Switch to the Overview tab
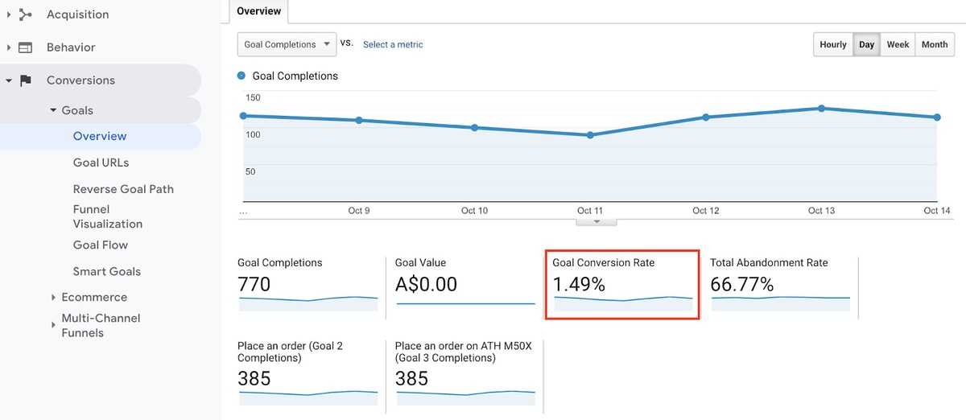This screenshot has width=966, height=420. pyautogui.click(x=258, y=11)
